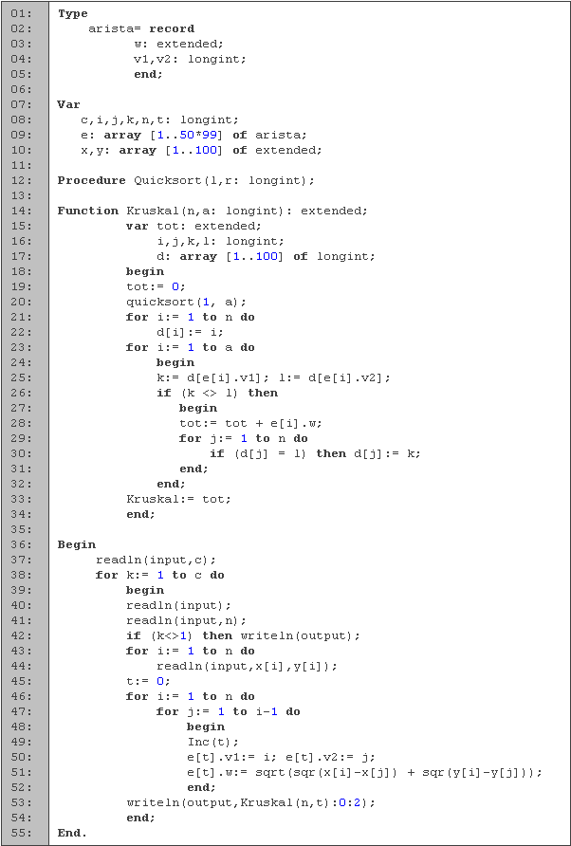Click the line "writeln(output,Kruskal(n,t):0:2);"
Viewport: 571px width, 846px height.
[x=249, y=802]
